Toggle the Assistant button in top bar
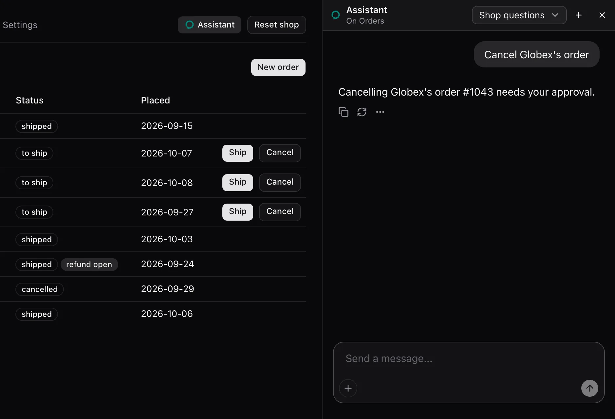Screen dimensions: 615x419 (210, 25)
